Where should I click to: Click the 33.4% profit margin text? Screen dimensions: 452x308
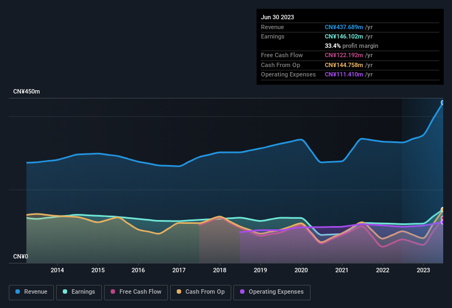(351, 46)
